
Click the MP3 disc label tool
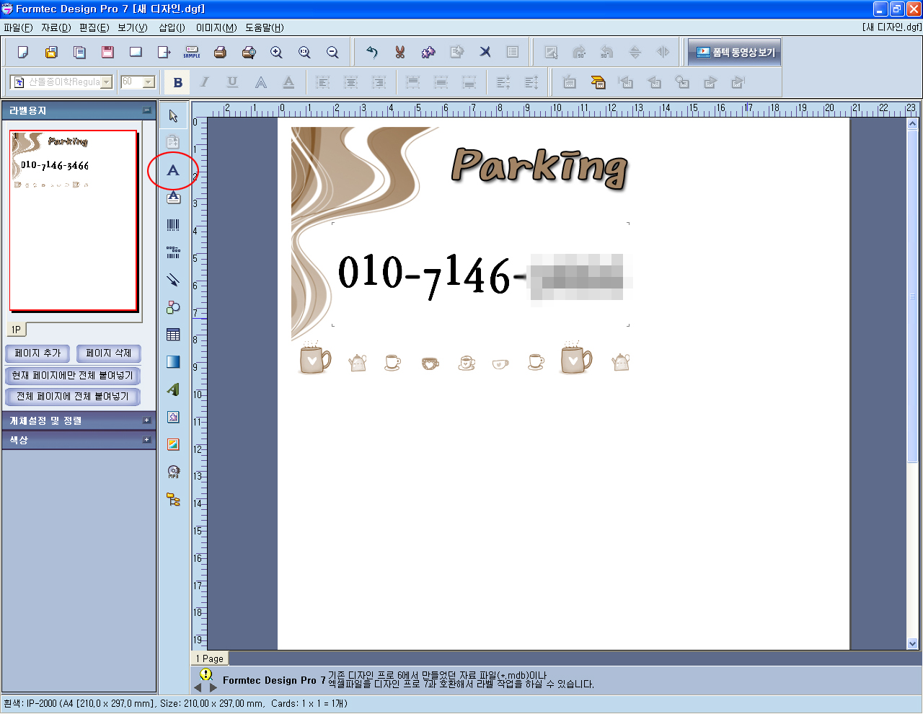pyautogui.click(x=173, y=472)
